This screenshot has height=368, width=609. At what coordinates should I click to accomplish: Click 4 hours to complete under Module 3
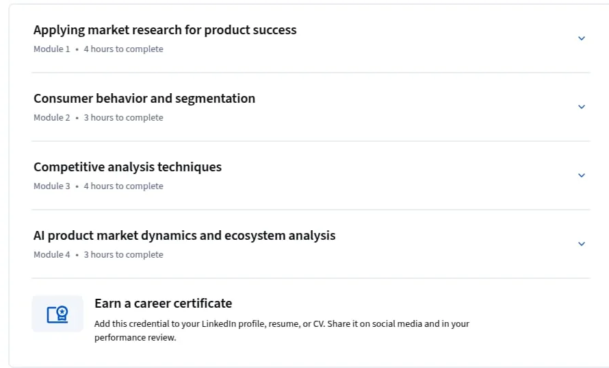click(123, 186)
